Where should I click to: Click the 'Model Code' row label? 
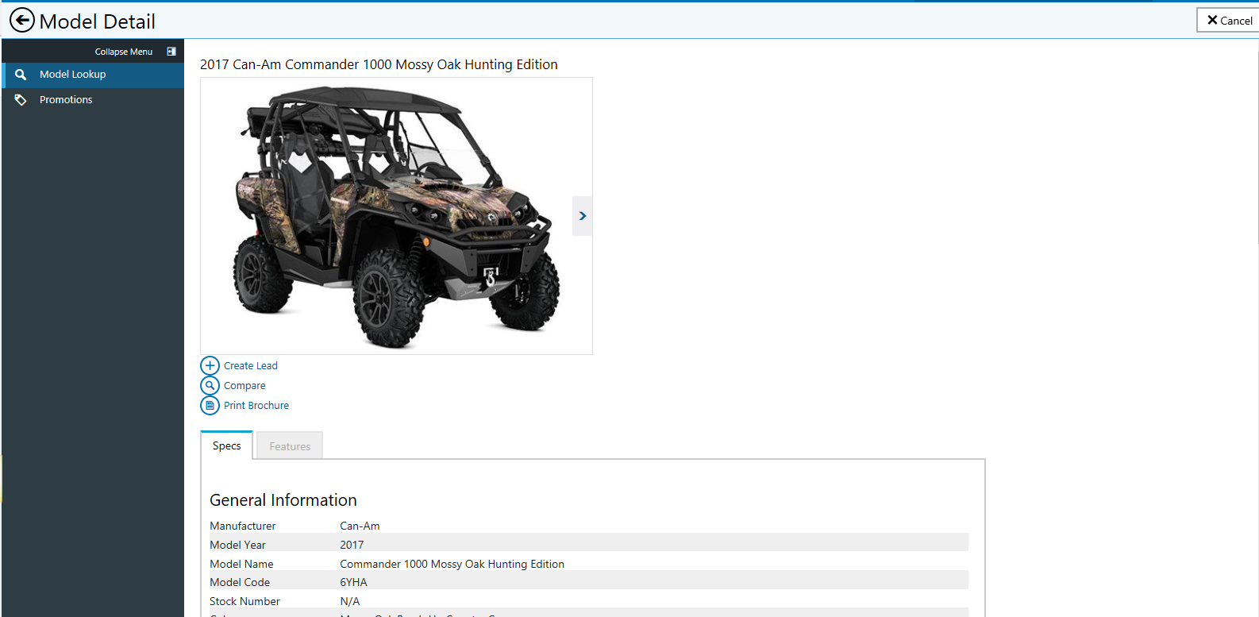(x=240, y=582)
